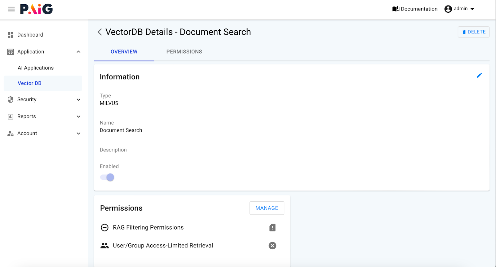Screen dimensions: 496x267
Task: Select Vector DB in sidebar
Action: [x=43, y=83]
